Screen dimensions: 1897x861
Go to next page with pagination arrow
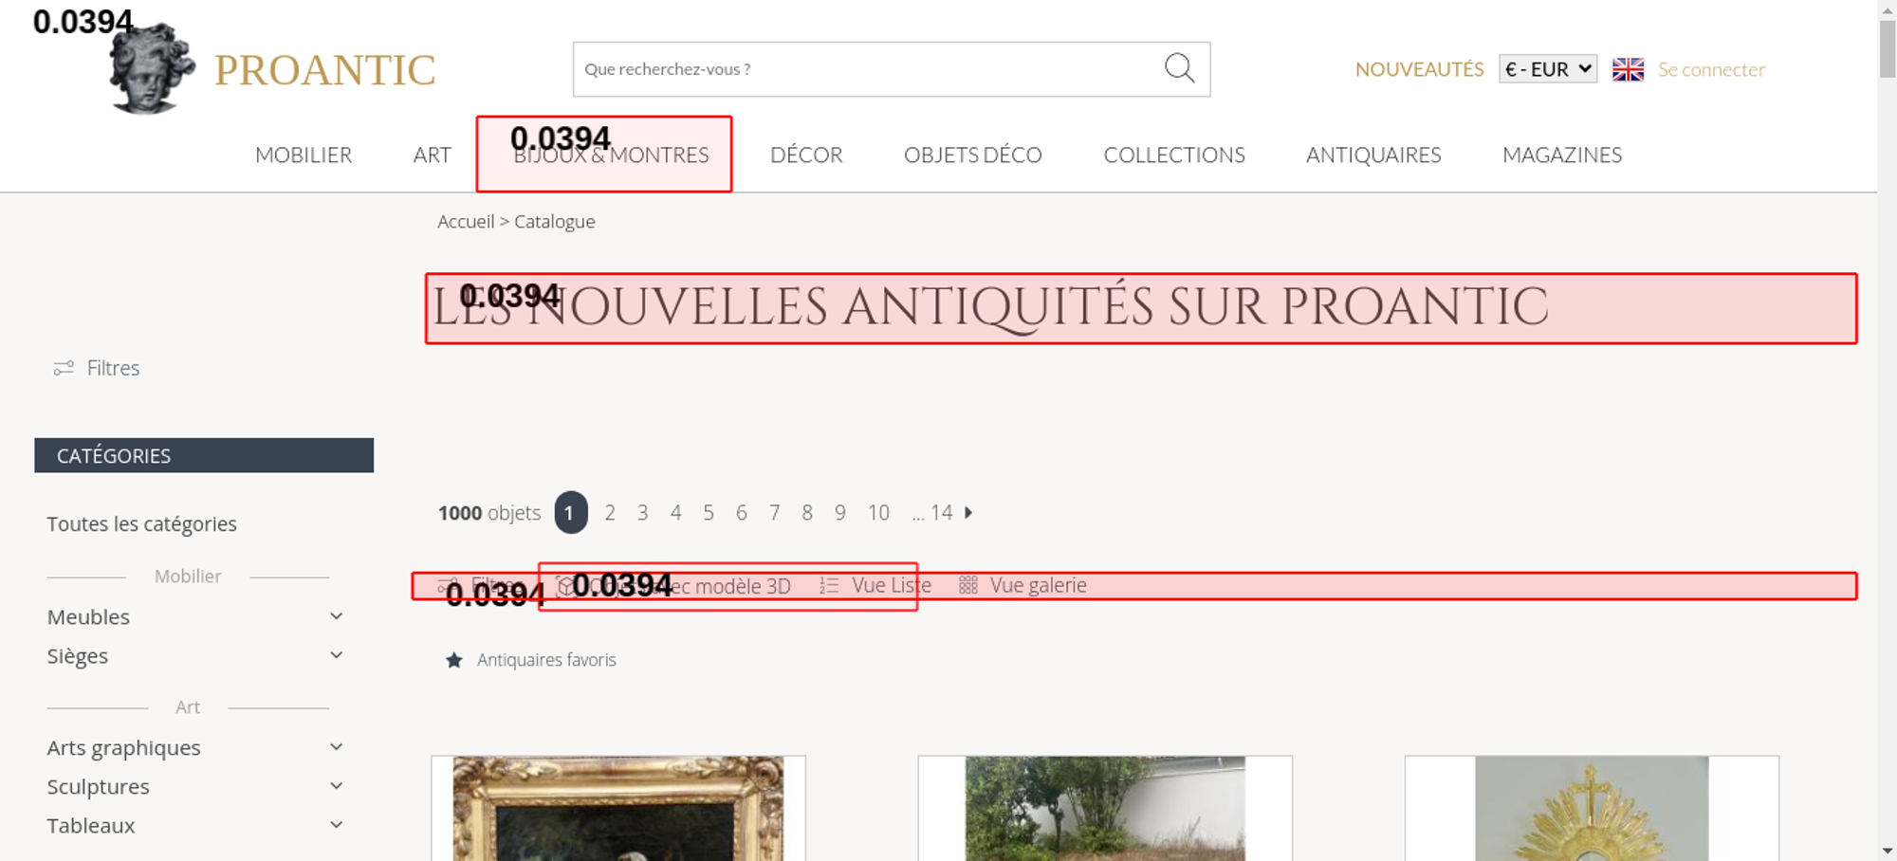[968, 513]
